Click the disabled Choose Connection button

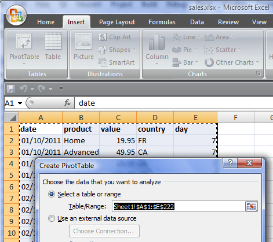104,231
